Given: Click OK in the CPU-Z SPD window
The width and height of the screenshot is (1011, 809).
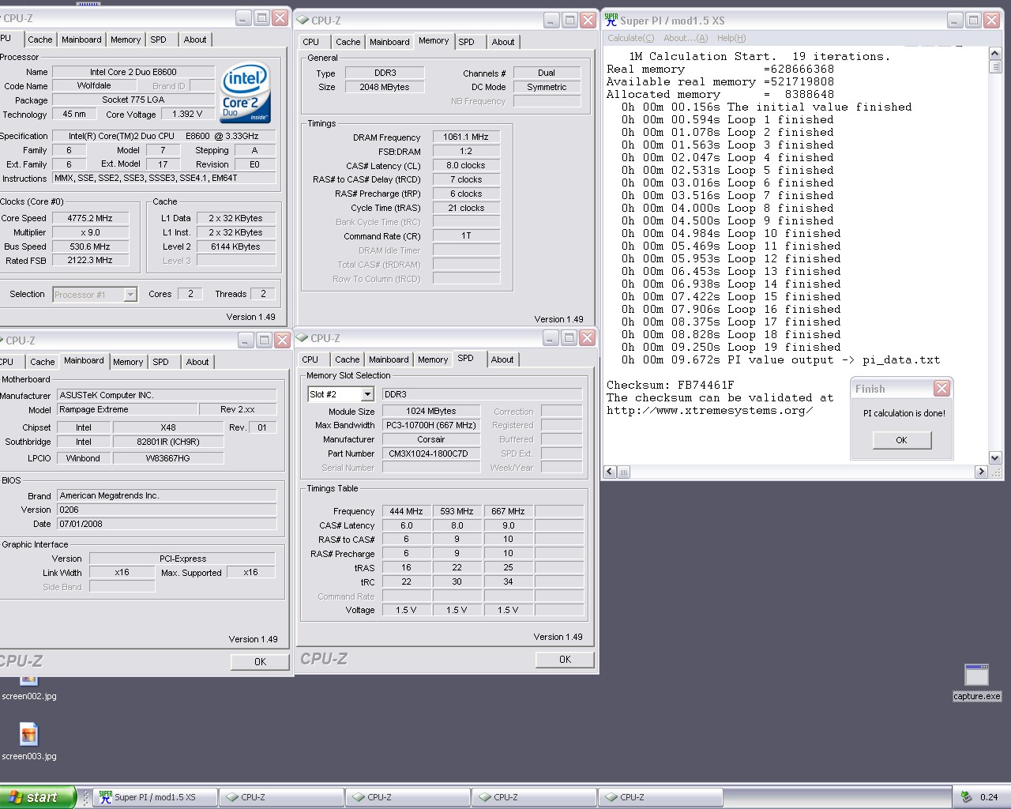Looking at the screenshot, I should (x=565, y=660).
